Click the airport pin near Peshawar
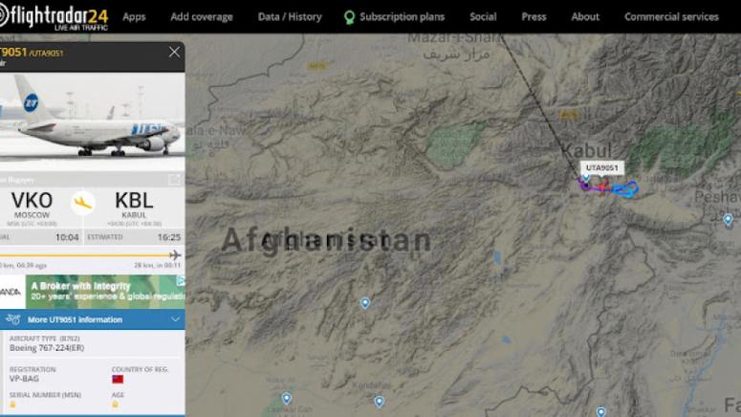 [x=728, y=219]
